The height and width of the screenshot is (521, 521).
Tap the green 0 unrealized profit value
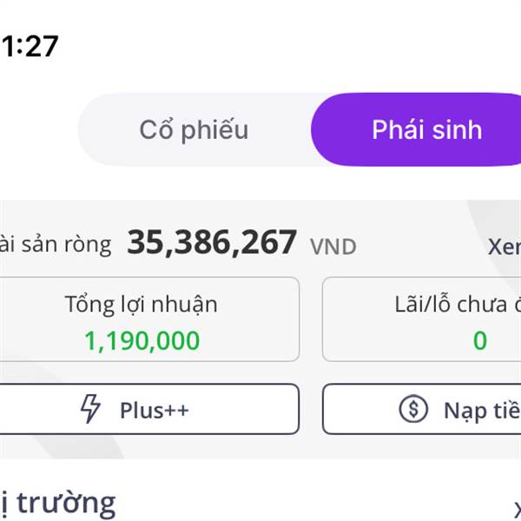pos(480,340)
